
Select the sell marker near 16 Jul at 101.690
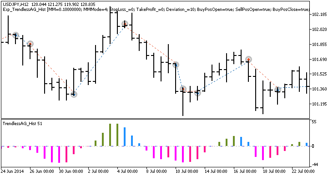(248, 60)
